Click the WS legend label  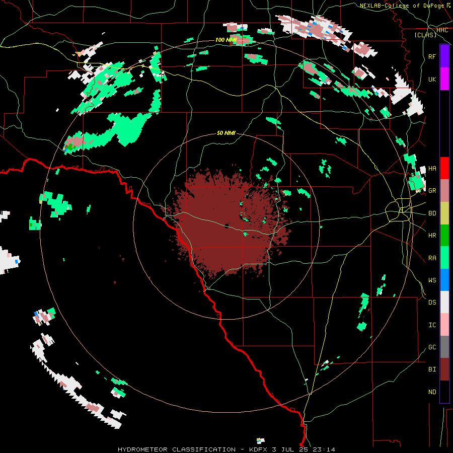click(432, 280)
